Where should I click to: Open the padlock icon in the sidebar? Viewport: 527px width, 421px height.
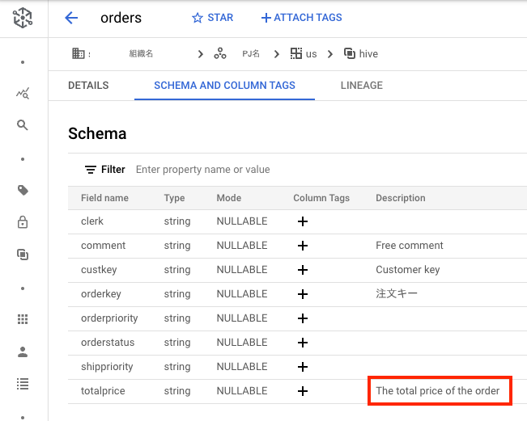coord(23,222)
